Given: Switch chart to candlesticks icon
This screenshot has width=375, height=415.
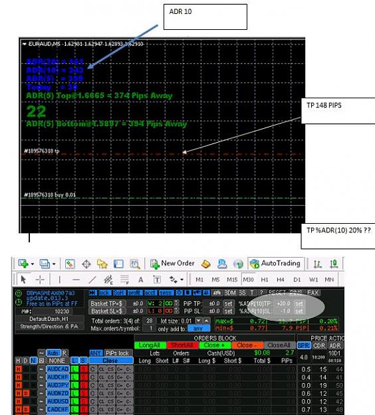Looking at the screenshot, I should coord(334,264).
